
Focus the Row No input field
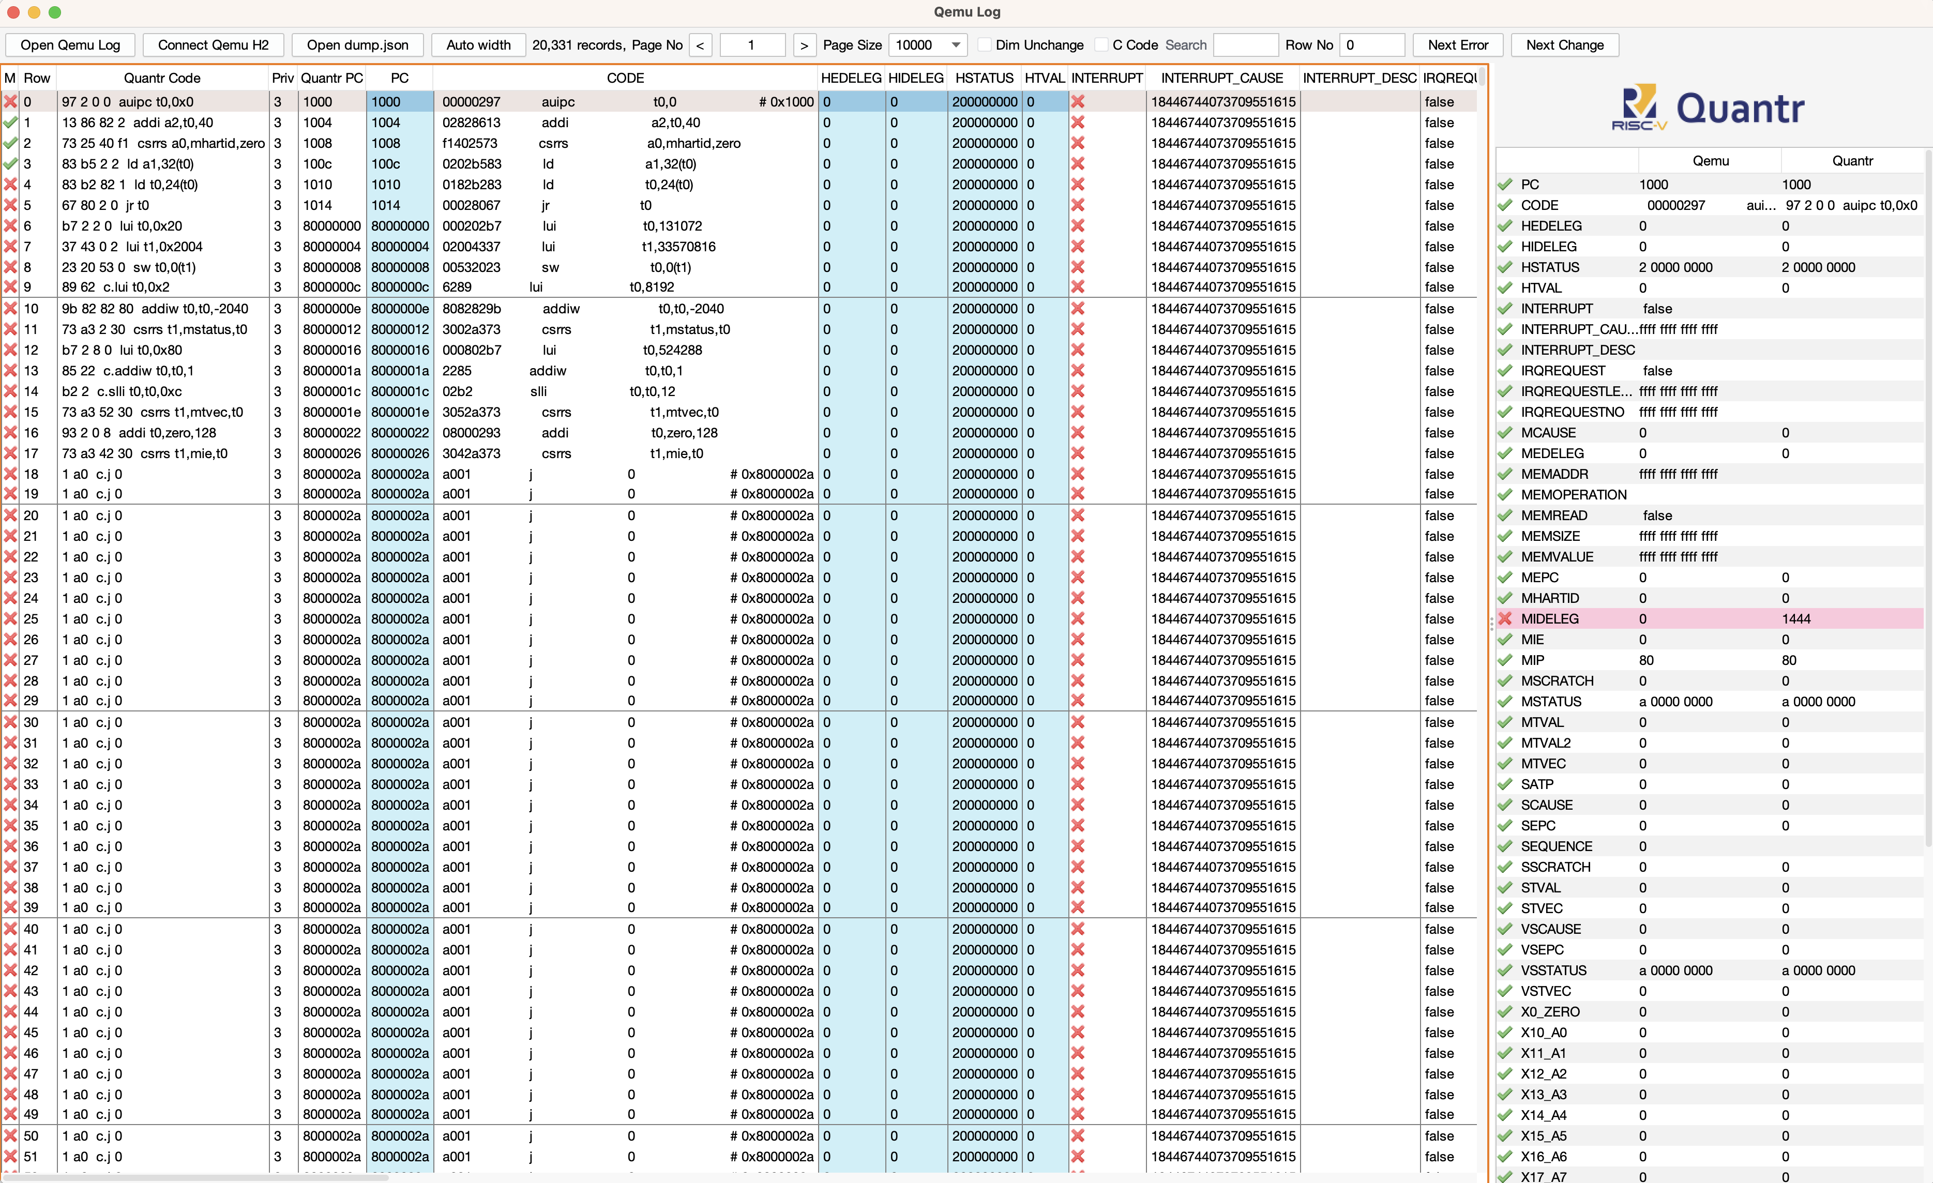pyautogui.click(x=1372, y=44)
